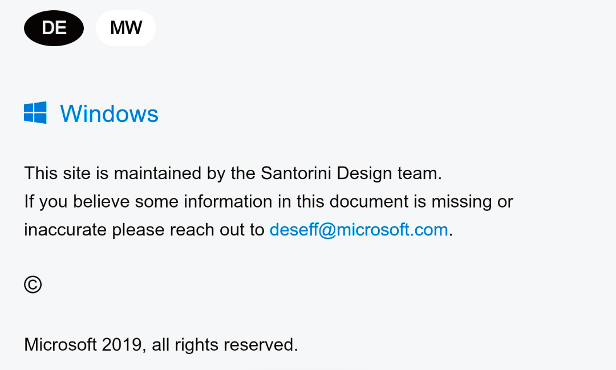
Task: Click the 'microsoft.com' domain part of the email
Action: tap(392, 230)
